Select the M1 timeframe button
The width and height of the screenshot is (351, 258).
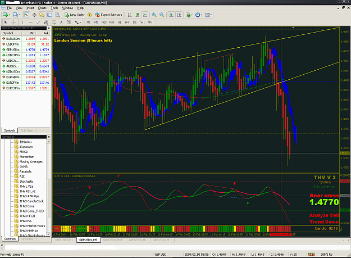click(x=88, y=22)
